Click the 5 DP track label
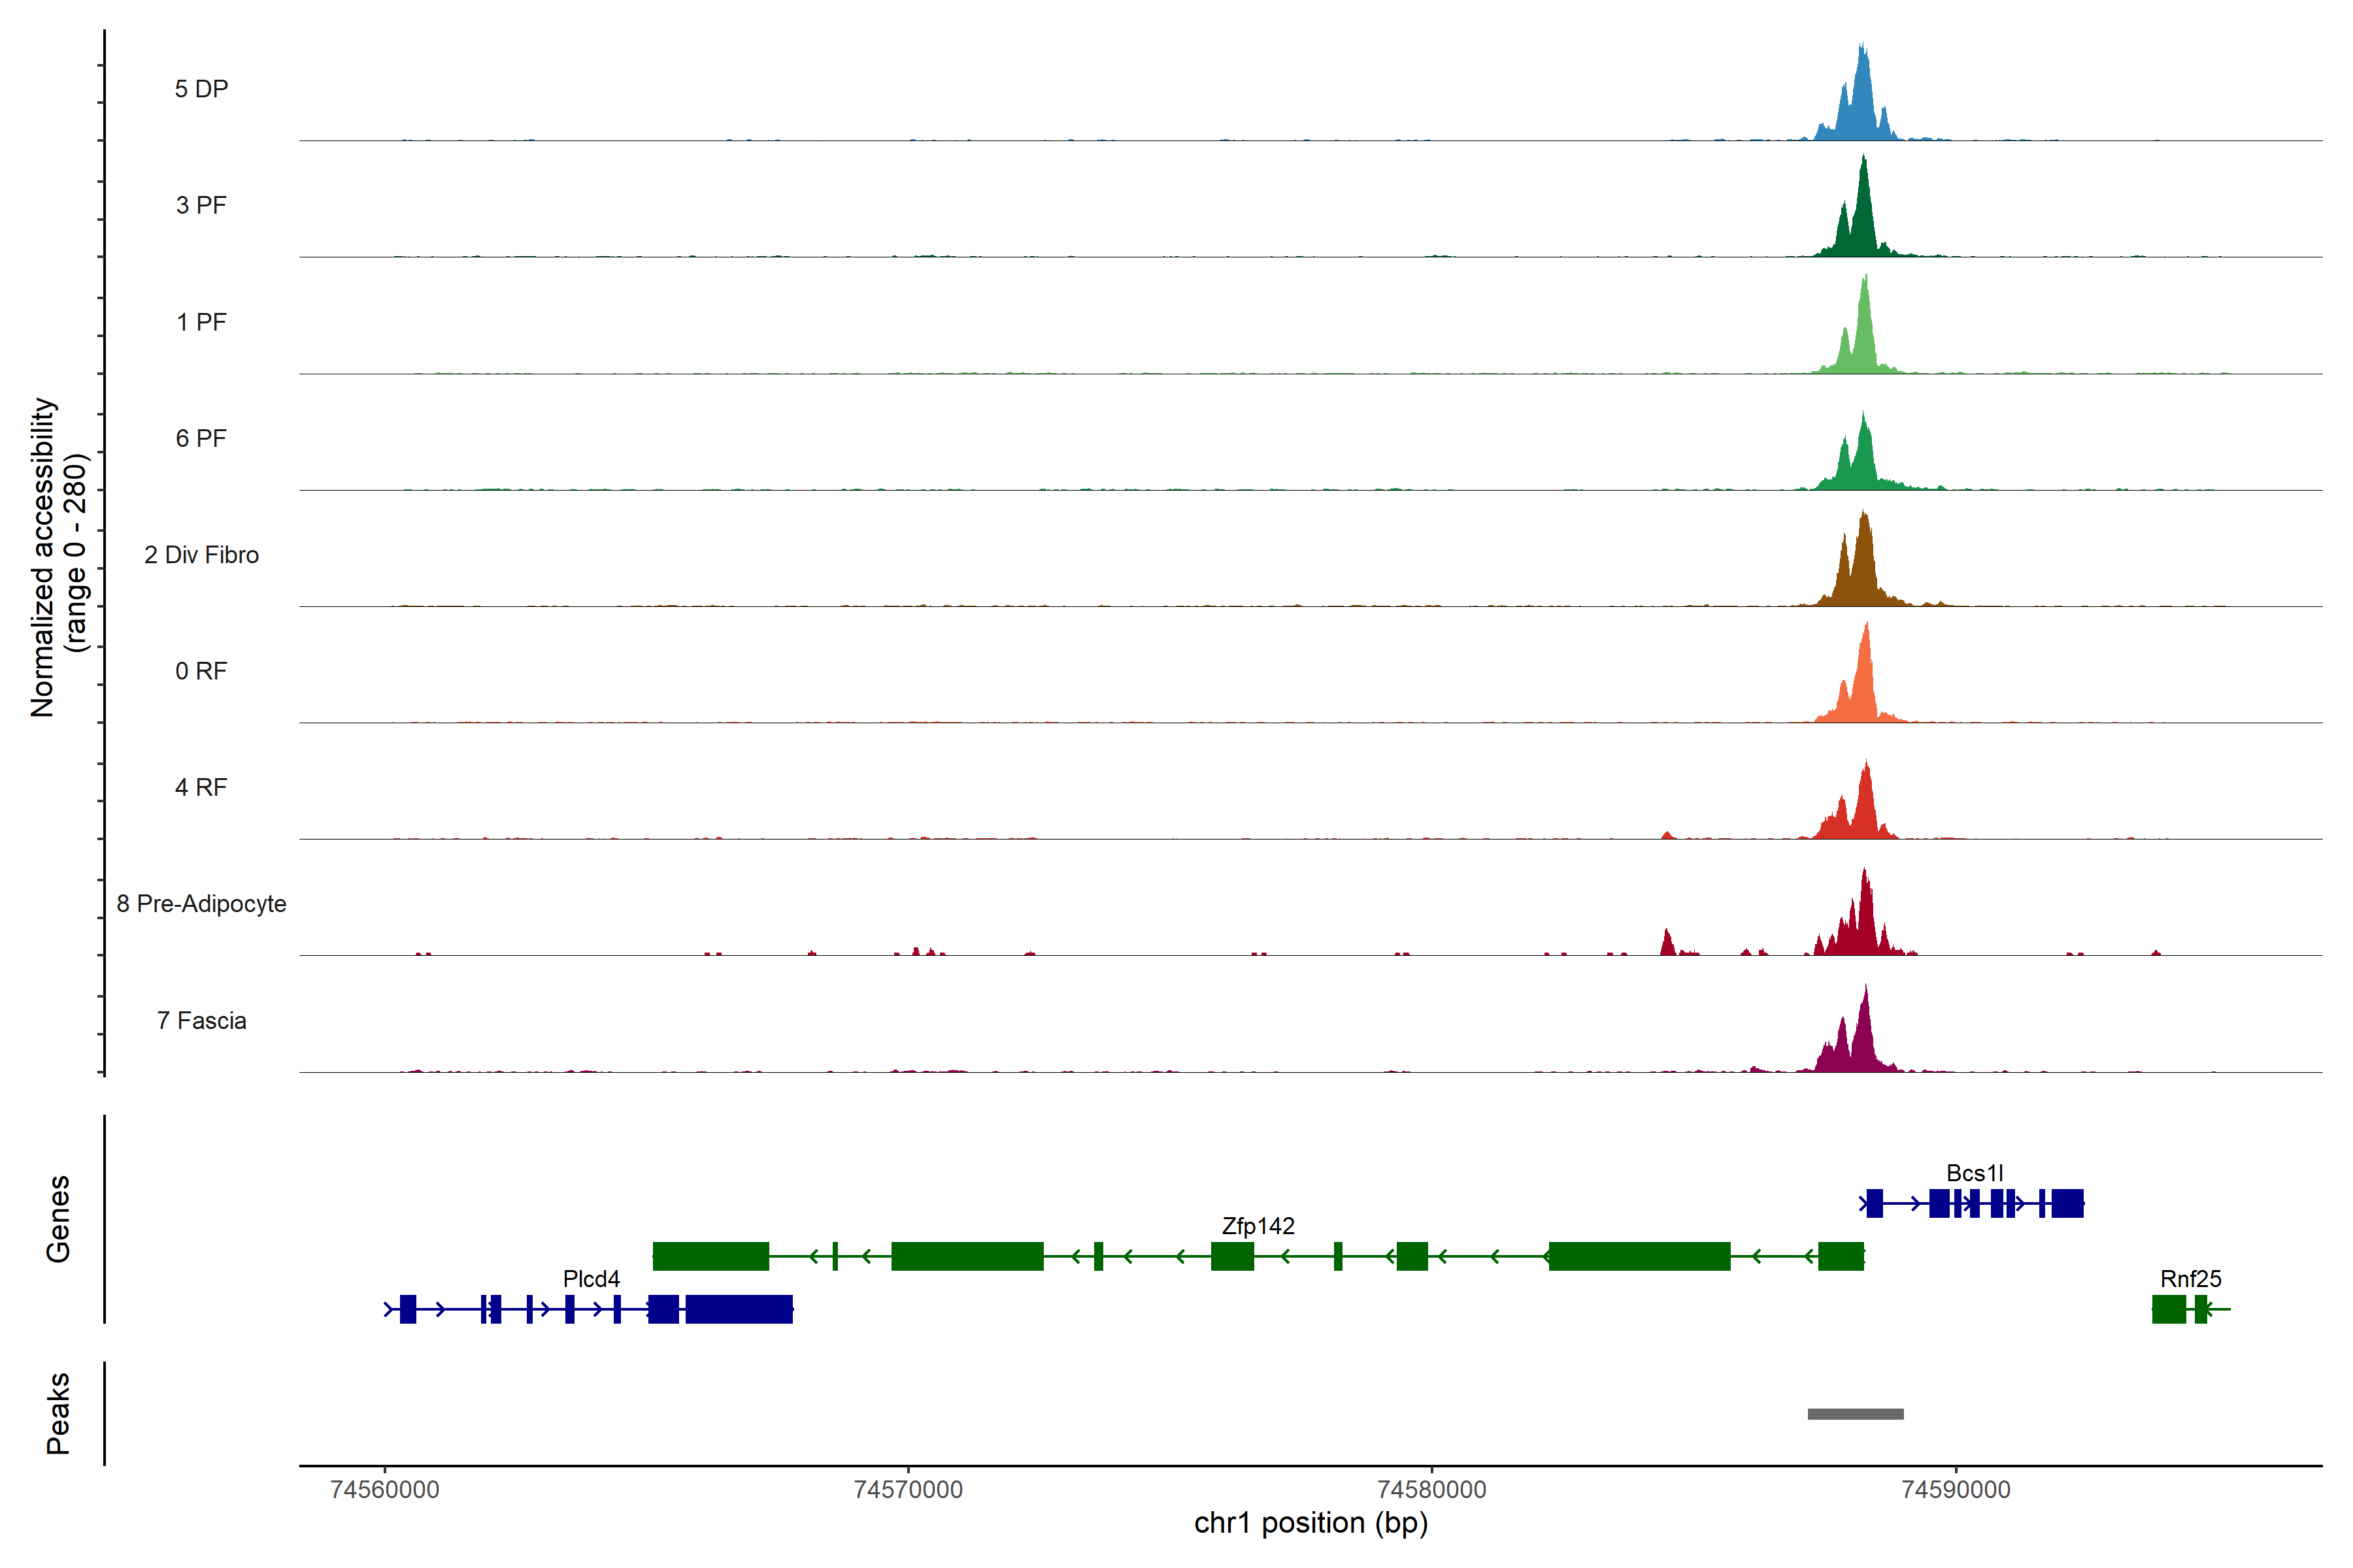The height and width of the screenshot is (1568, 2353). pyautogui.click(x=201, y=89)
